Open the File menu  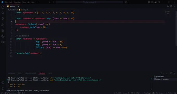[x=6, y=2]
